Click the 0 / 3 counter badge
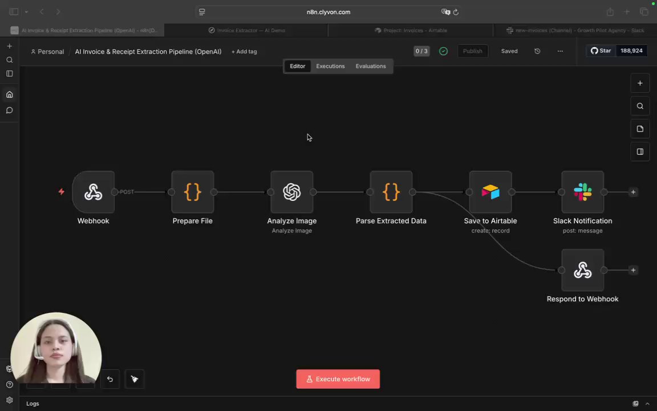Screen dimensions: 657x411 421,51
